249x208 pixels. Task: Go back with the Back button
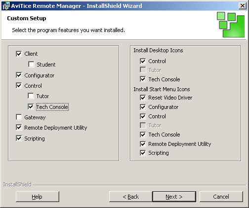click(x=131, y=197)
